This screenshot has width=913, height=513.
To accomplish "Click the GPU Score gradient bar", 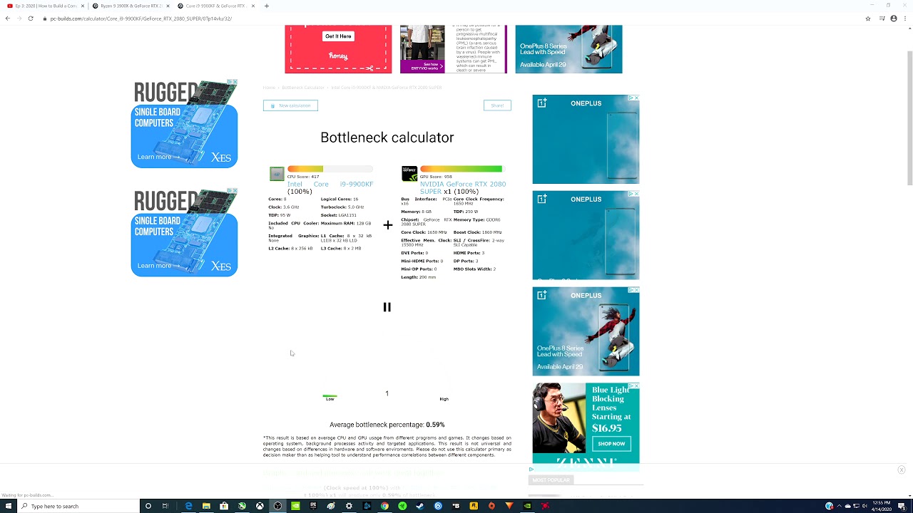I will click(462, 169).
